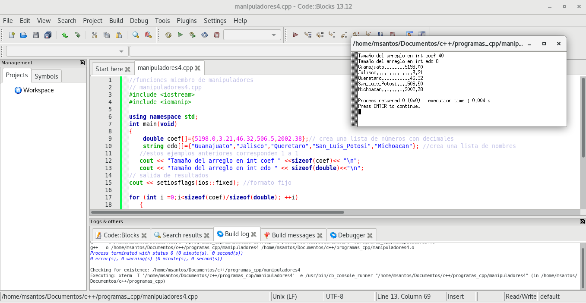Image resolution: width=586 pixels, height=303 pixels.
Task: Click the Build gear icon
Action: tap(168, 35)
